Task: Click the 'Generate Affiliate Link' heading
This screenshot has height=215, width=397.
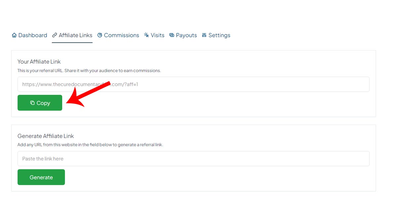Action: [46, 136]
